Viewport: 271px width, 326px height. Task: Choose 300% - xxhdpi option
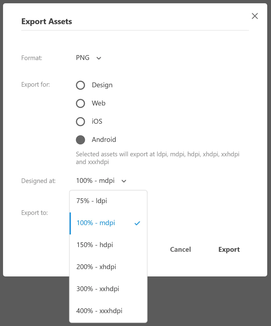point(98,289)
